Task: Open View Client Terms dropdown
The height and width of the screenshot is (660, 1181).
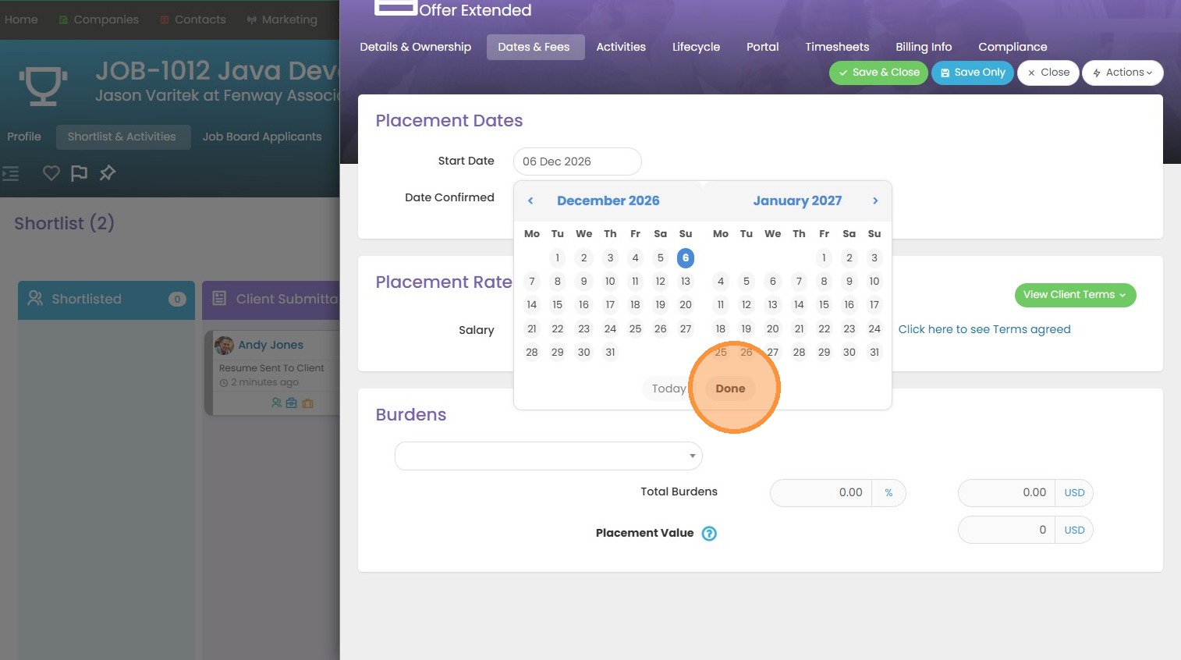Action: click(1075, 295)
